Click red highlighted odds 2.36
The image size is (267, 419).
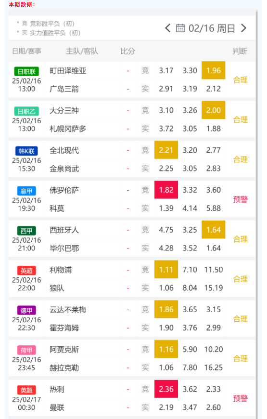click(166, 389)
